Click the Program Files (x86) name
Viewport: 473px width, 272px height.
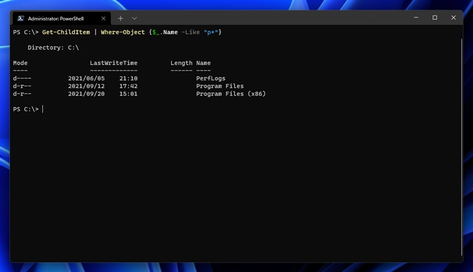[x=231, y=94]
